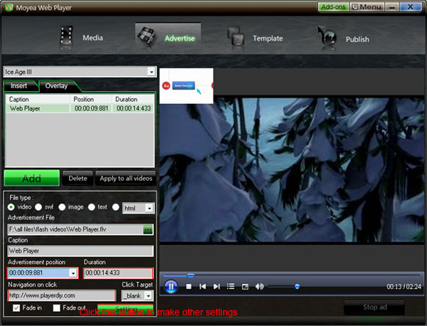Open the html type dropdown
This screenshot has width=427, height=326.
pos(149,209)
